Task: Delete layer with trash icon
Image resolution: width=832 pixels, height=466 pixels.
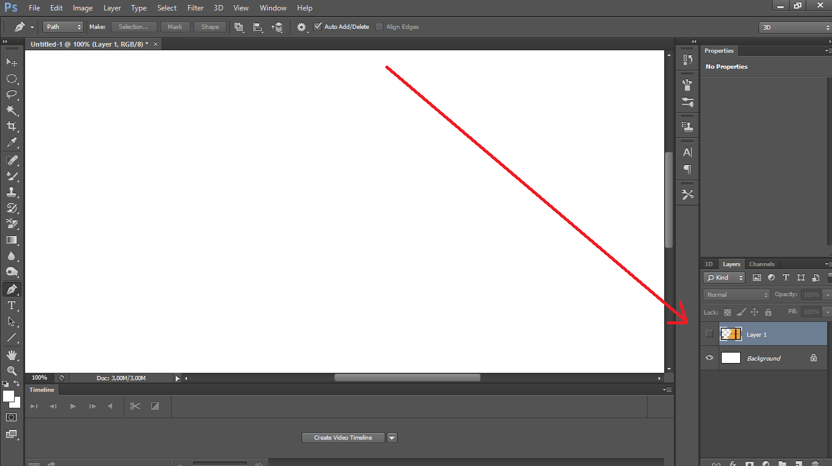Action: click(815, 464)
